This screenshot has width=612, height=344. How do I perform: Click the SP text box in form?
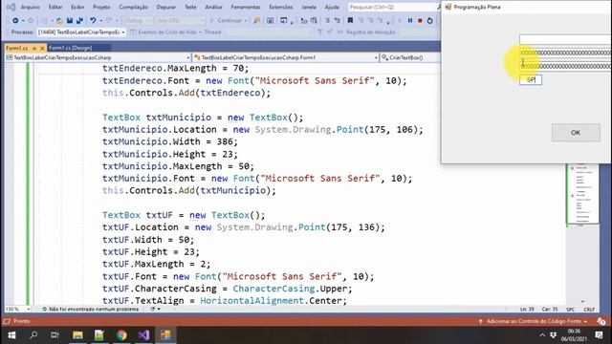[x=531, y=79]
